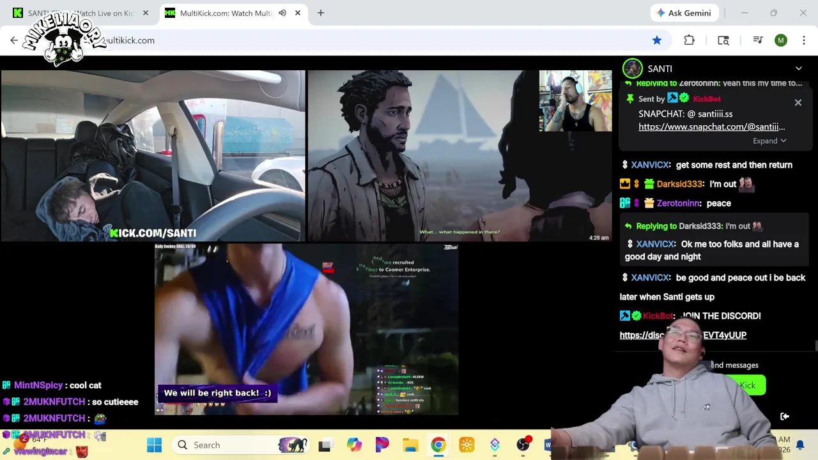Expand the pinned Snapchat message
Screen dimensions: 818x460
[769, 141]
